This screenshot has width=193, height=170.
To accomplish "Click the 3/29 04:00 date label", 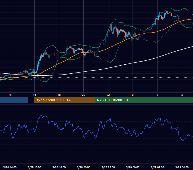I will coord(182,167).
